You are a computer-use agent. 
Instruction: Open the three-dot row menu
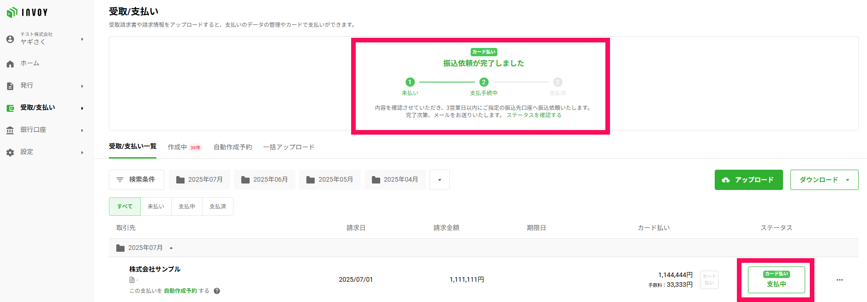click(x=840, y=280)
